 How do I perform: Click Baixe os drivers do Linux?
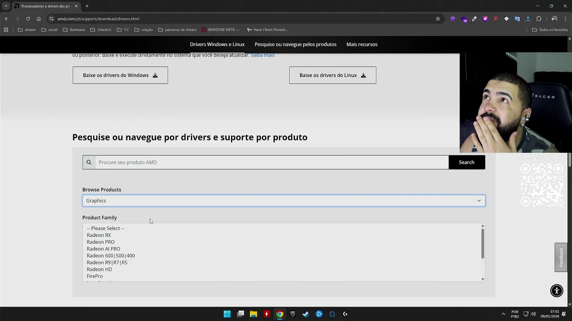coord(332,75)
